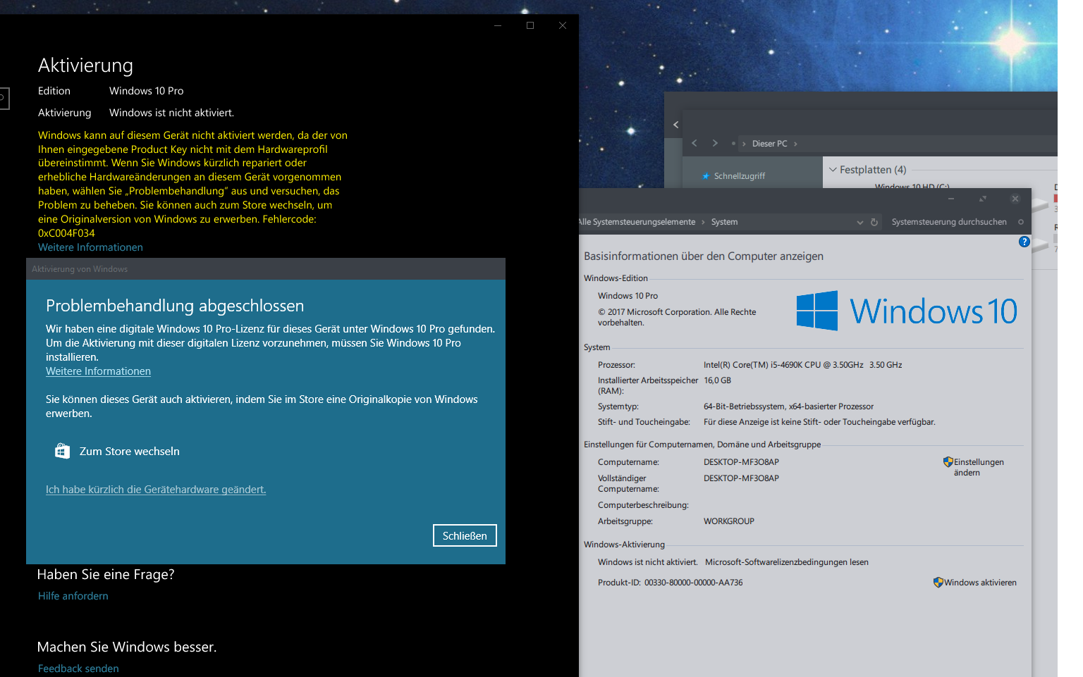Go forward in the Explorer window
1083x677 pixels.
pos(715,143)
